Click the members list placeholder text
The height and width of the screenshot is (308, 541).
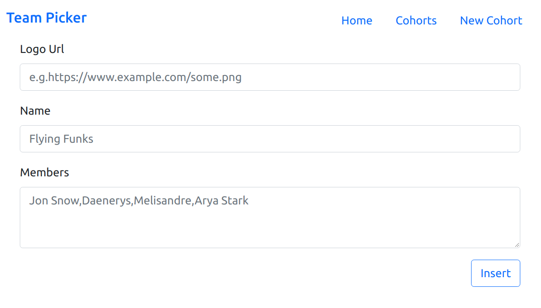138,200
